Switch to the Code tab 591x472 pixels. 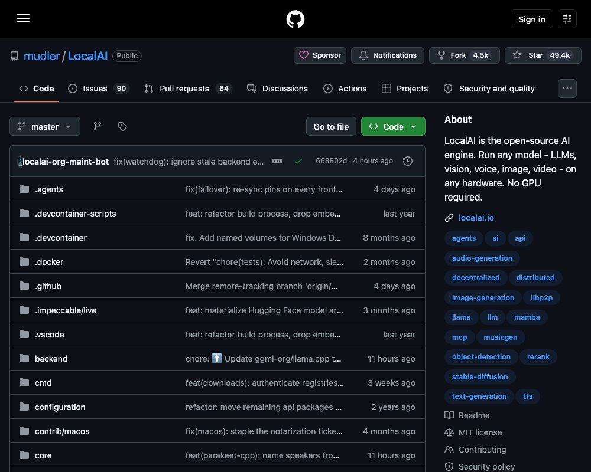pyautogui.click(x=37, y=88)
